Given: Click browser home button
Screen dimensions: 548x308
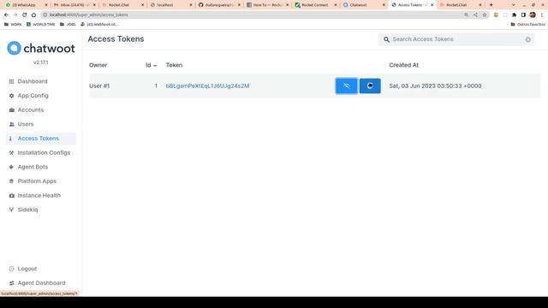Looking at the screenshot, I should [x=33, y=15].
